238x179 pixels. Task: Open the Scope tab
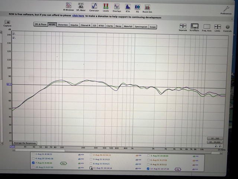point(153,27)
